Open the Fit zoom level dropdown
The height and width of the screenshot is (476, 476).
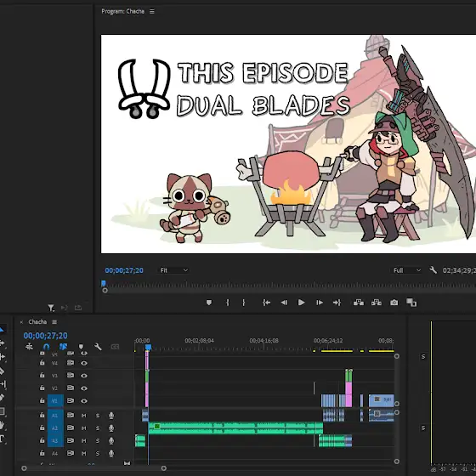pos(174,270)
